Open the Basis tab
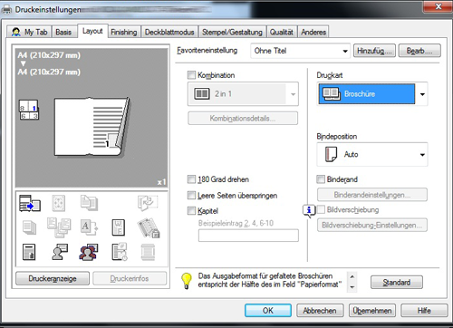The height and width of the screenshot is (328, 453). 63,32
